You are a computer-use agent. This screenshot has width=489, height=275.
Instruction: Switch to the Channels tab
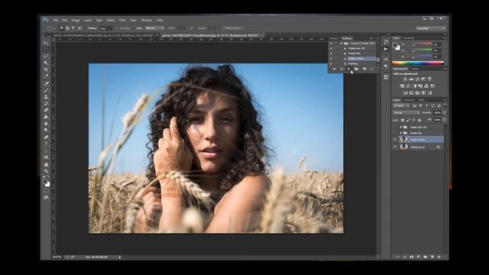coord(410,100)
